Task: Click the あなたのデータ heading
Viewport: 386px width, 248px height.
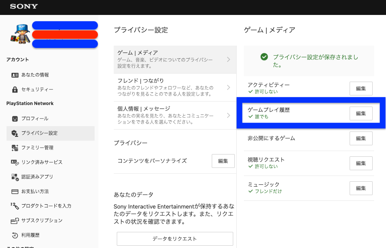Action: [133, 195]
